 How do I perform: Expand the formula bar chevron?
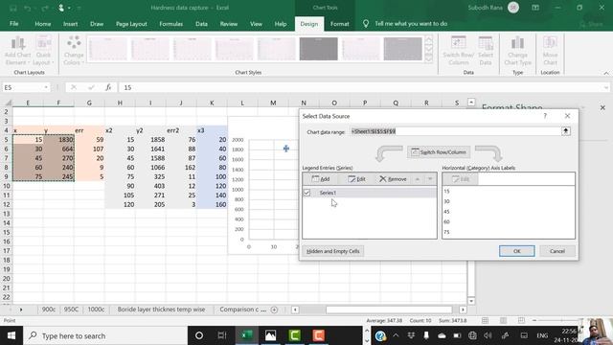tap(606, 87)
